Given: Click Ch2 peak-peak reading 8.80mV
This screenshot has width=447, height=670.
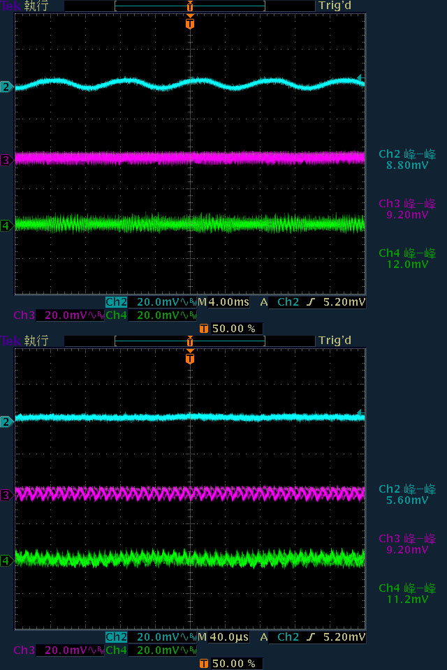Looking at the screenshot, I should click(x=407, y=165).
